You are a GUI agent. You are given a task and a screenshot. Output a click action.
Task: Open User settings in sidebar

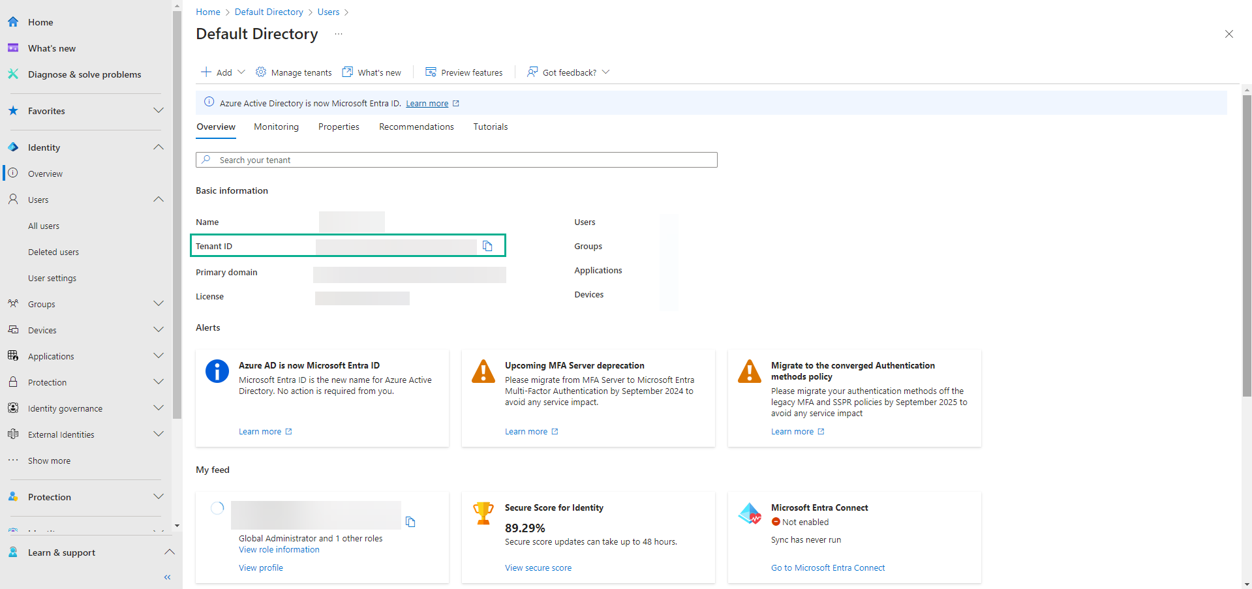pyautogui.click(x=52, y=279)
